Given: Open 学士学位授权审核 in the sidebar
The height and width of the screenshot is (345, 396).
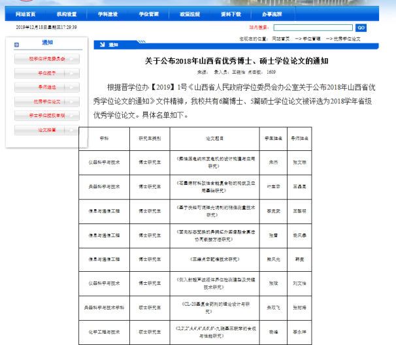Looking at the screenshot, I should coord(46,116).
